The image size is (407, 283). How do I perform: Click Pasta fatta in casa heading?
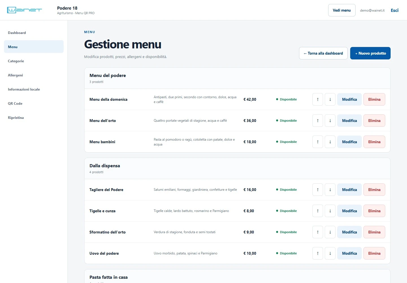[109, 277]
